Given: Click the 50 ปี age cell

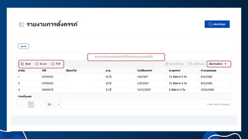Looking at the screenshot, I should pos(120,77).
